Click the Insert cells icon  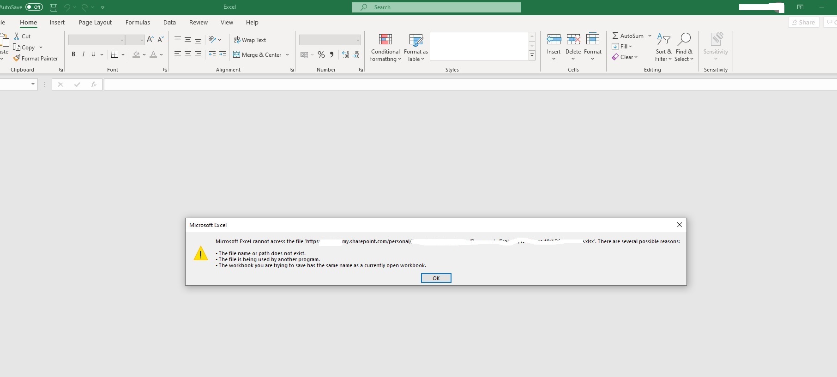554,40
